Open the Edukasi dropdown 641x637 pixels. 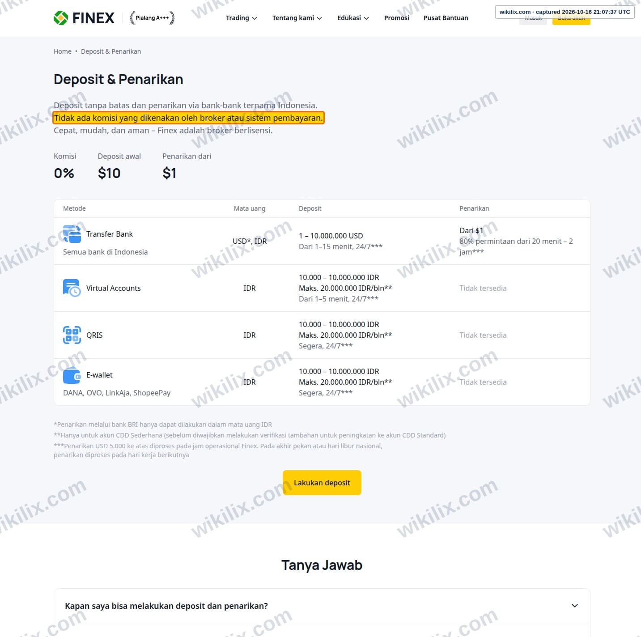[353, 18]
